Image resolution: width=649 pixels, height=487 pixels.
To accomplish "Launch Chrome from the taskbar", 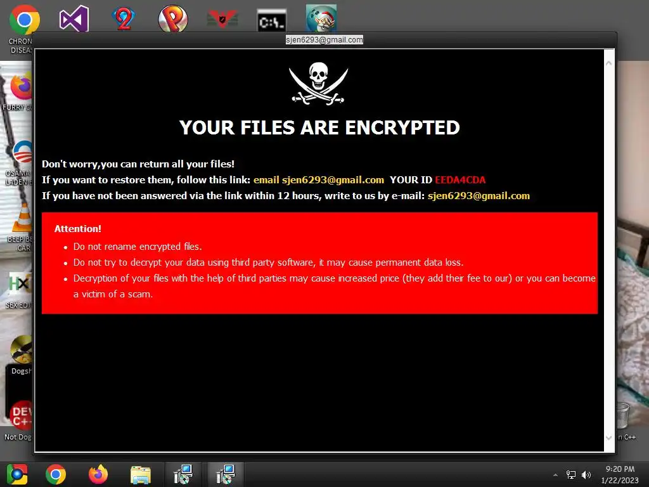I will pos(56,474).
